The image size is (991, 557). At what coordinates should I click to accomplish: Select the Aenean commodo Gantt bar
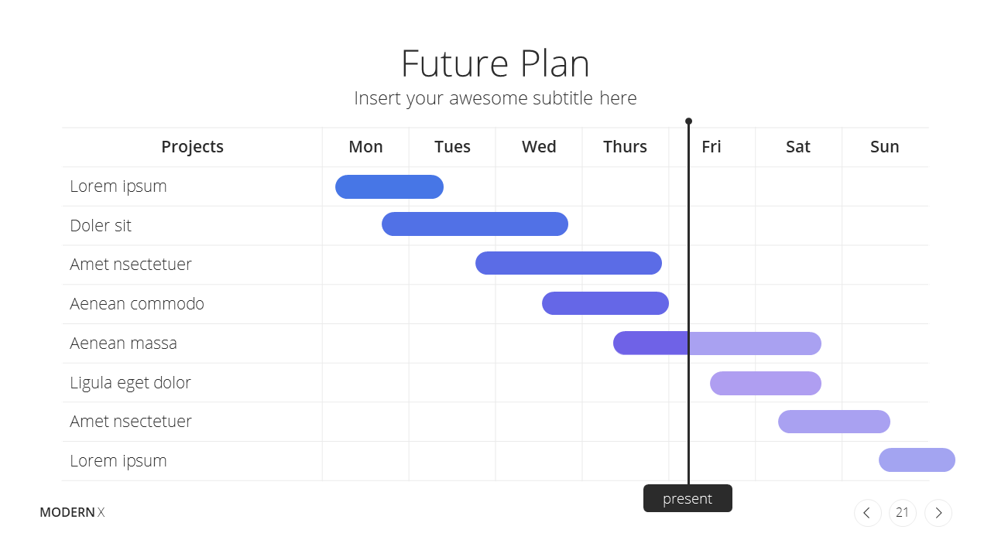pyautogui.click(x=605, y=303)
